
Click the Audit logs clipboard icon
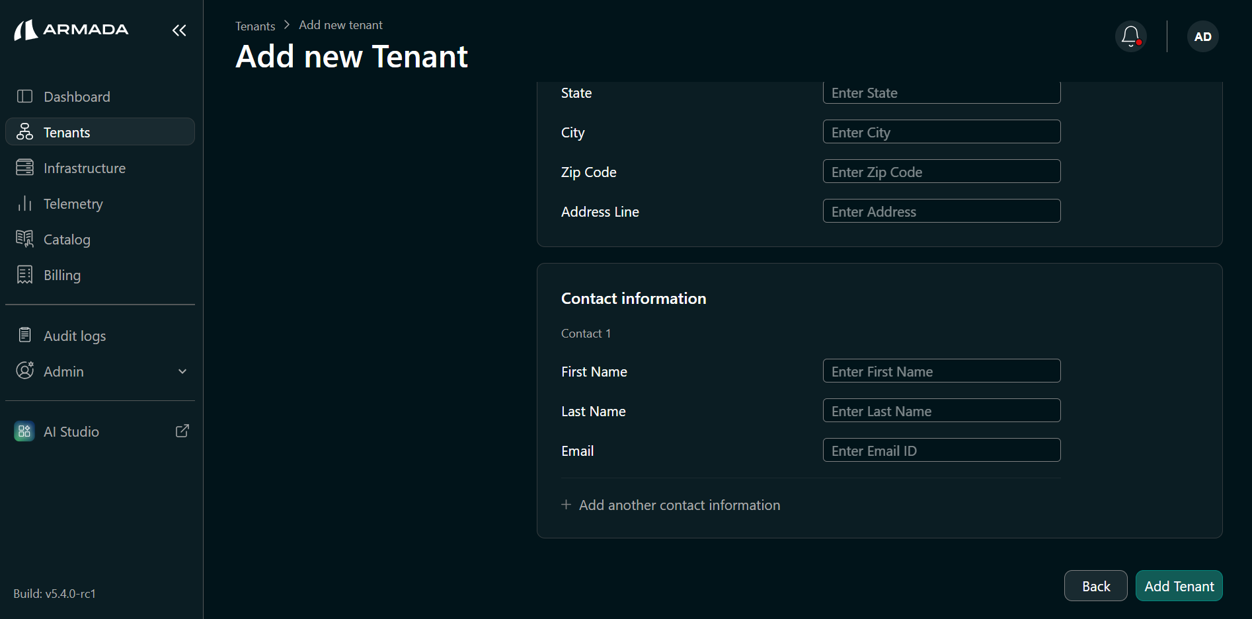(x=24, y=336)
